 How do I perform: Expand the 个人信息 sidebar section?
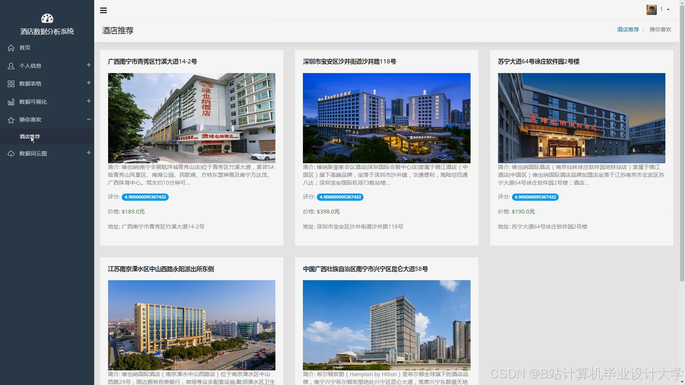[x=88, y=66]
